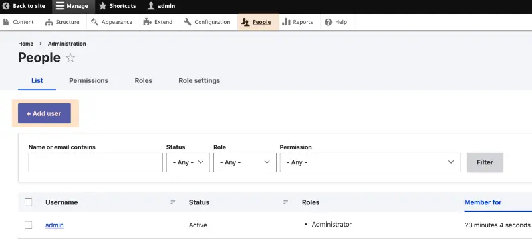Go to Administration breadcrumb link
Image resolution: width=532 pixels, height=246 pixels.
(67, 44)
